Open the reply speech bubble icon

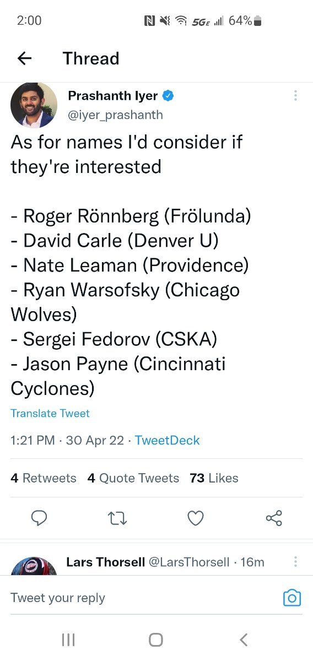click(39, 518)
